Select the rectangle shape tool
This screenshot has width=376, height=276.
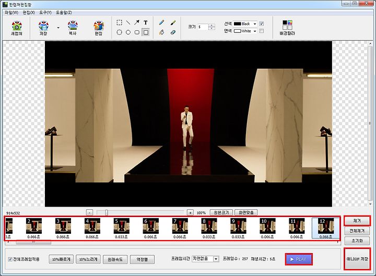point(146,32)
